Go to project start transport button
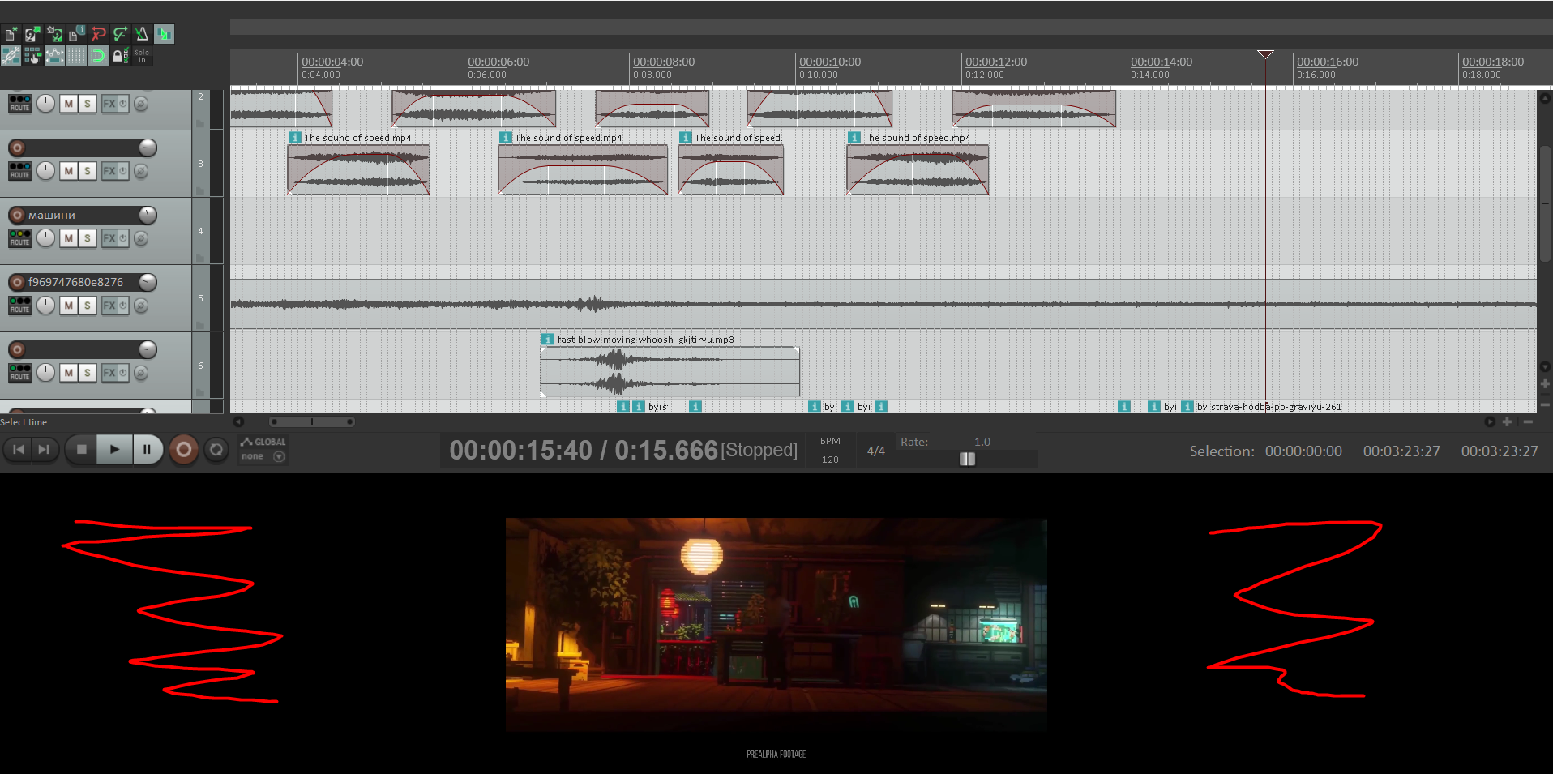The image size is (1553, 774). coord(19,449)
